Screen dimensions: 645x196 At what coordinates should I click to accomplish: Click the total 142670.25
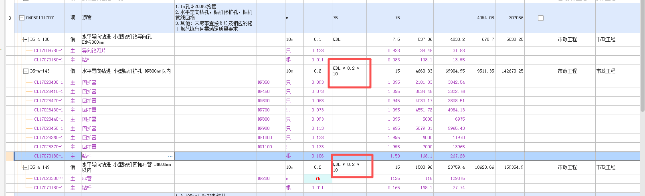point(513,71)
